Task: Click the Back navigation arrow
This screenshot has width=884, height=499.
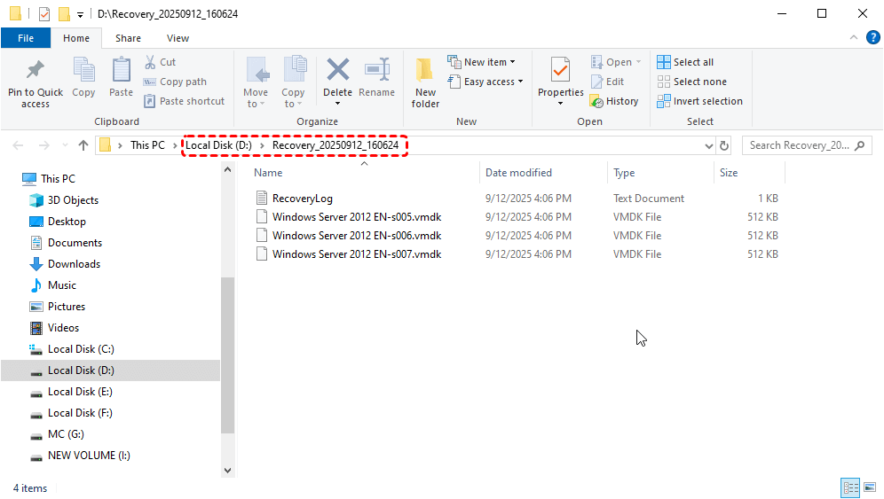Action: pos(18,145)
